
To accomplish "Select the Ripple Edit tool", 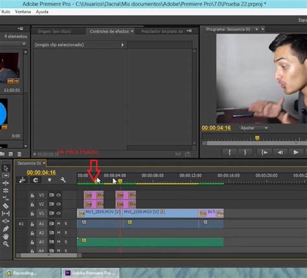I will coord(6,183).
